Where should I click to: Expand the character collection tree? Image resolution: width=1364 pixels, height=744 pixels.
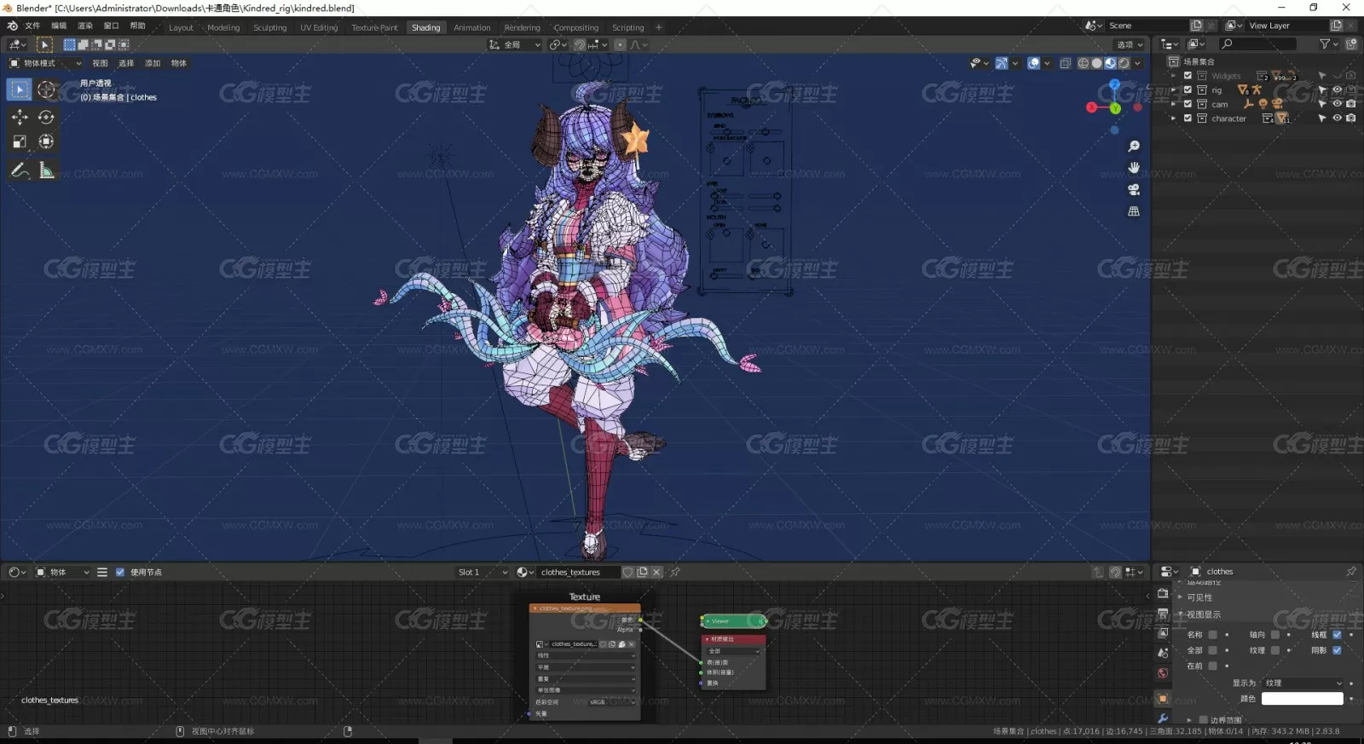pos(1174,118)
